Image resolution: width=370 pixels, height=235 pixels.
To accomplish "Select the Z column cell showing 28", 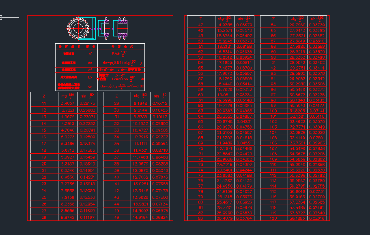I will [x=44, y=218].
